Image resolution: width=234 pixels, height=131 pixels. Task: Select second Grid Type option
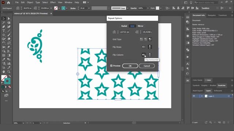point(146,39)
